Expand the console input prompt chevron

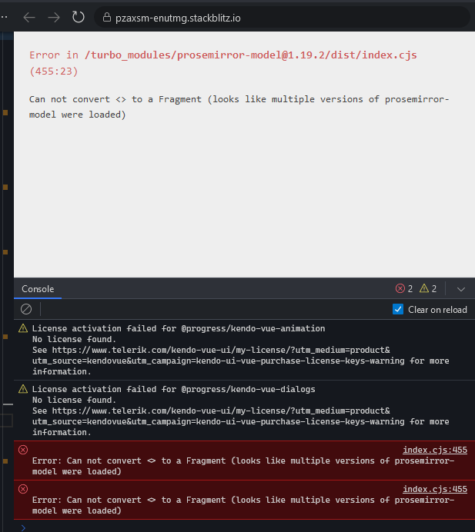[x=23, y=527]
